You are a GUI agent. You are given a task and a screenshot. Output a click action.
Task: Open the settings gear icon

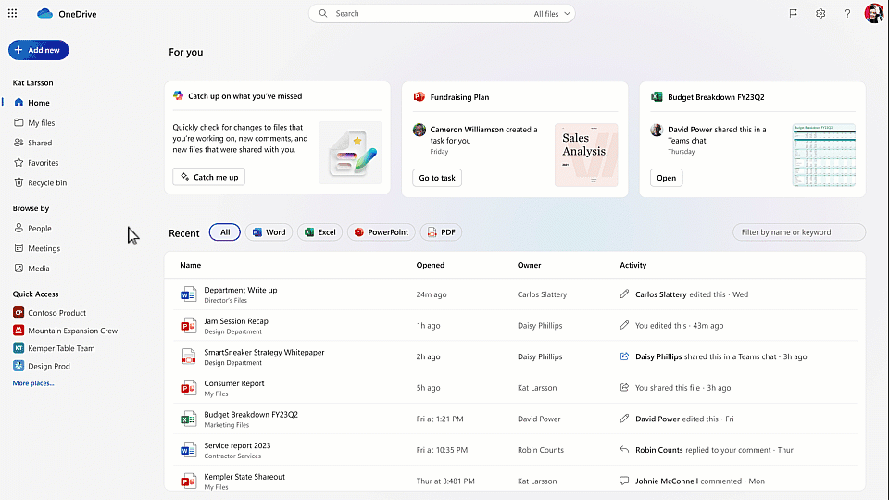click(x=820, y=14)
